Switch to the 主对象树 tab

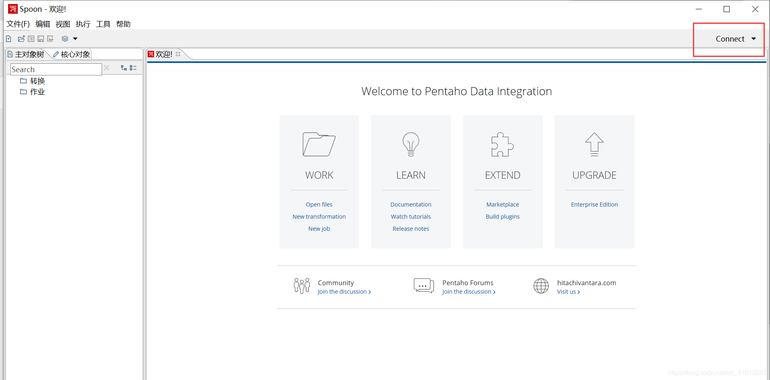coord(26,54)
